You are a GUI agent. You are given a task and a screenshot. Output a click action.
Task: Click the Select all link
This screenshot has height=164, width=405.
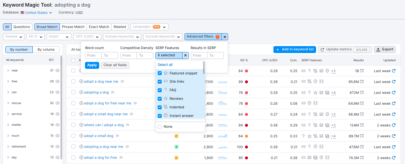tap(165, 65)
